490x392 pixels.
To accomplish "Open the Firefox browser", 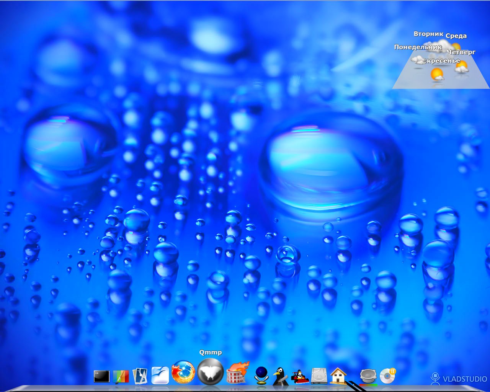I will pos(183,372).
